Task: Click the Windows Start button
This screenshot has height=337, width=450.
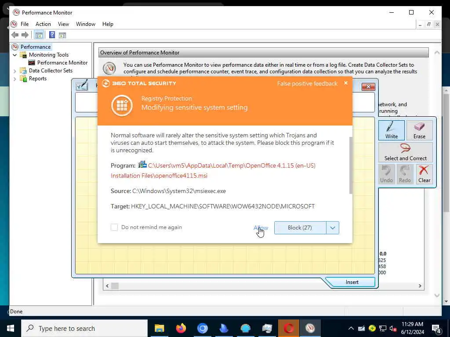Action: click(11, 328)
